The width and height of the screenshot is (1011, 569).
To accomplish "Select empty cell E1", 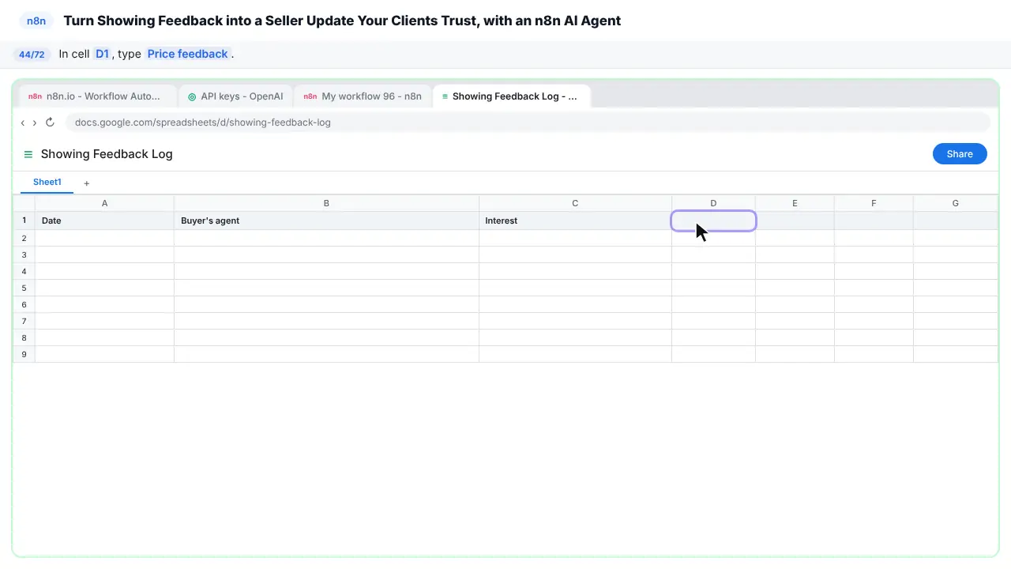I will pos(795,220).
